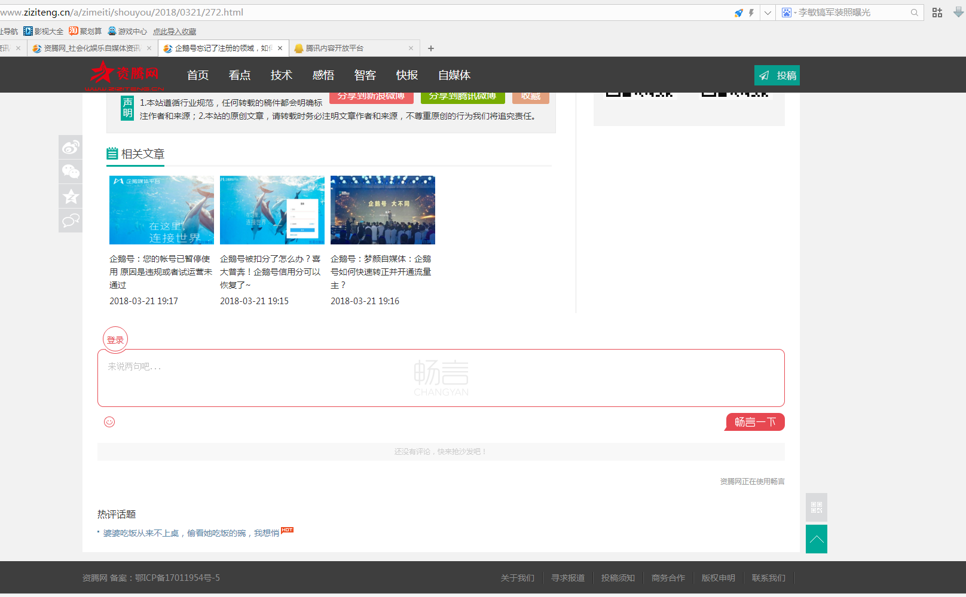Expand the address bar dropdown arrow
Viewport: 966px width, 597px height.
(768, 13)
